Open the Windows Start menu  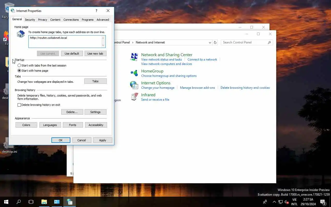tap(6, 202)
